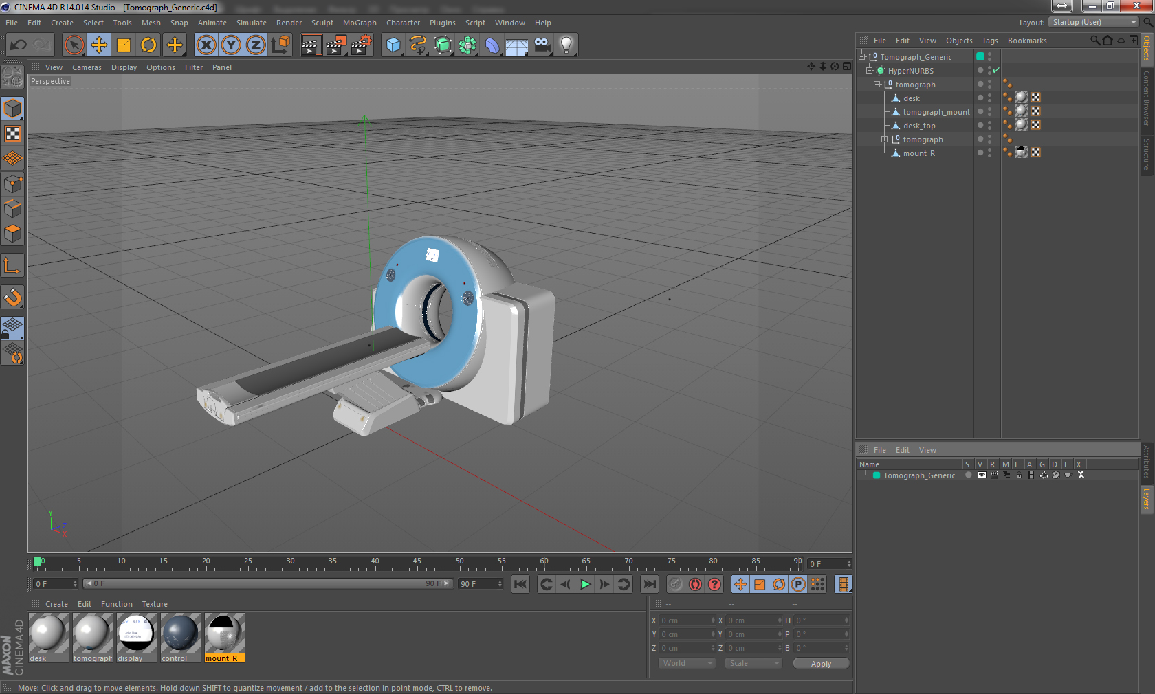Enable Axis mode L-shaped icon
The height and width of the screenshot is (694, 1155).
click(x=13, y=265)
